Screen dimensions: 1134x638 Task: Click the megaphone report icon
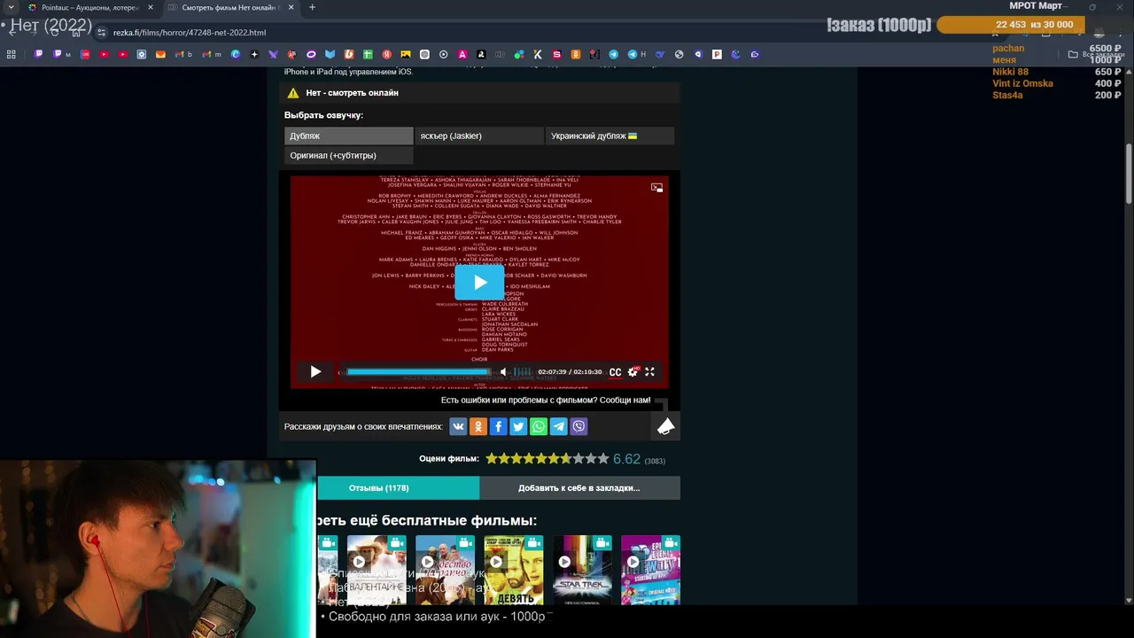click(665, 427)
